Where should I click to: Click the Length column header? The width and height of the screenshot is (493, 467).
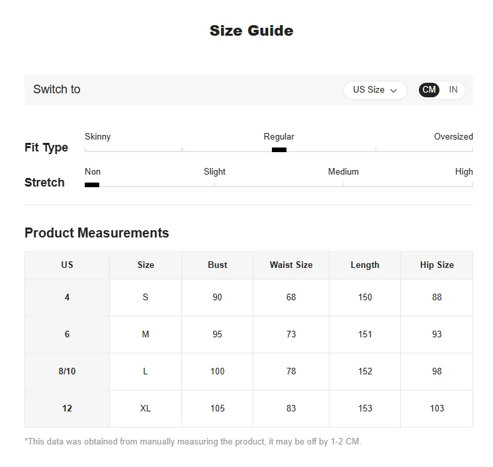pos(365,265)
